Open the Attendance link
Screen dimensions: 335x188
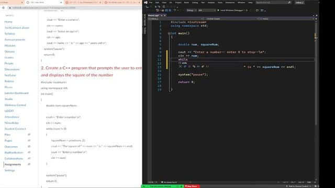(x=12, y=117)
